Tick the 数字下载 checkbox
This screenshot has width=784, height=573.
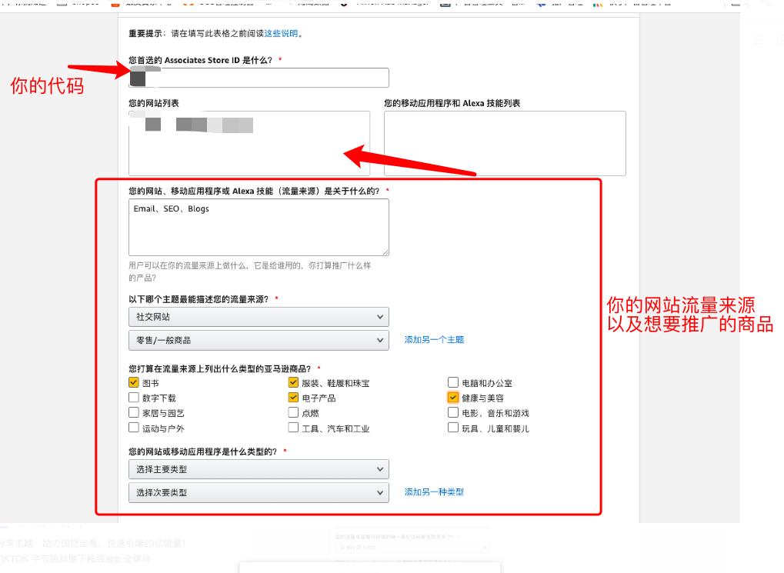(x=134, y=398)
